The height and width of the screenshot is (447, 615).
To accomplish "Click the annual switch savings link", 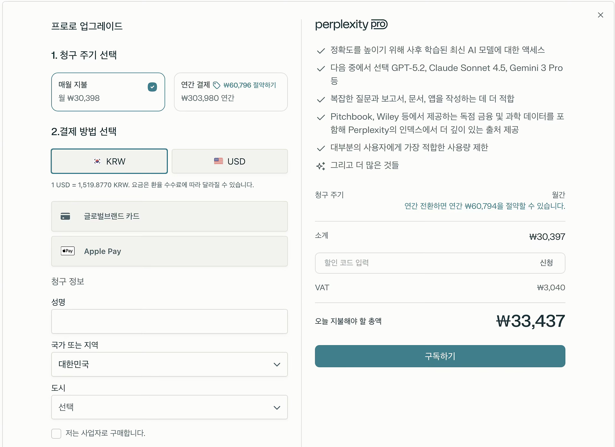I will click(484, 206).
